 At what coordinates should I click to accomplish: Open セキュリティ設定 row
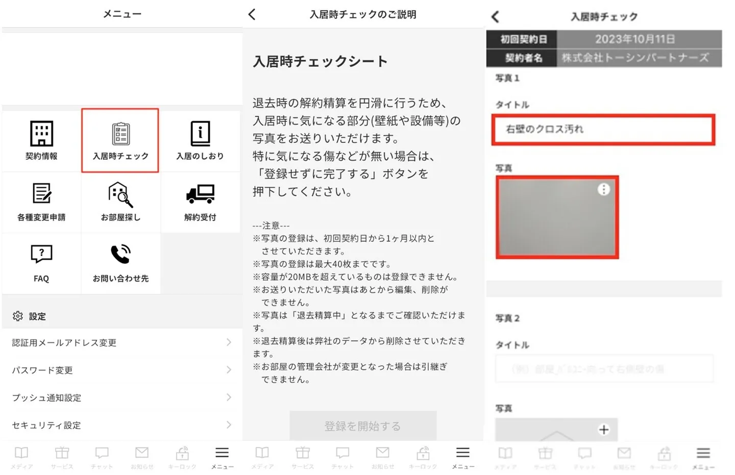click(121, 425)
